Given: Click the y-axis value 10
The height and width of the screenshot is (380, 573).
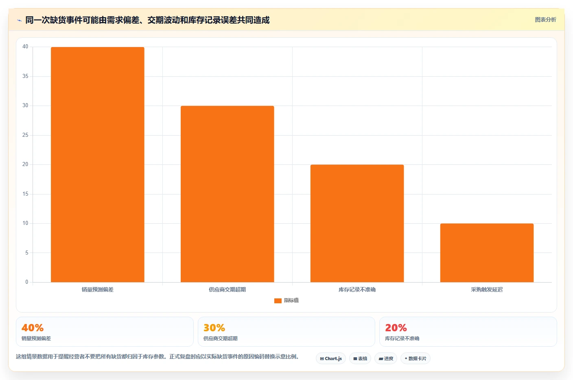Looking at the screenshot, I should [25, 223].
